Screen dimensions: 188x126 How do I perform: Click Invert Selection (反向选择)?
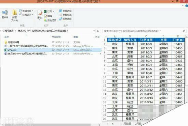(66, 19)
